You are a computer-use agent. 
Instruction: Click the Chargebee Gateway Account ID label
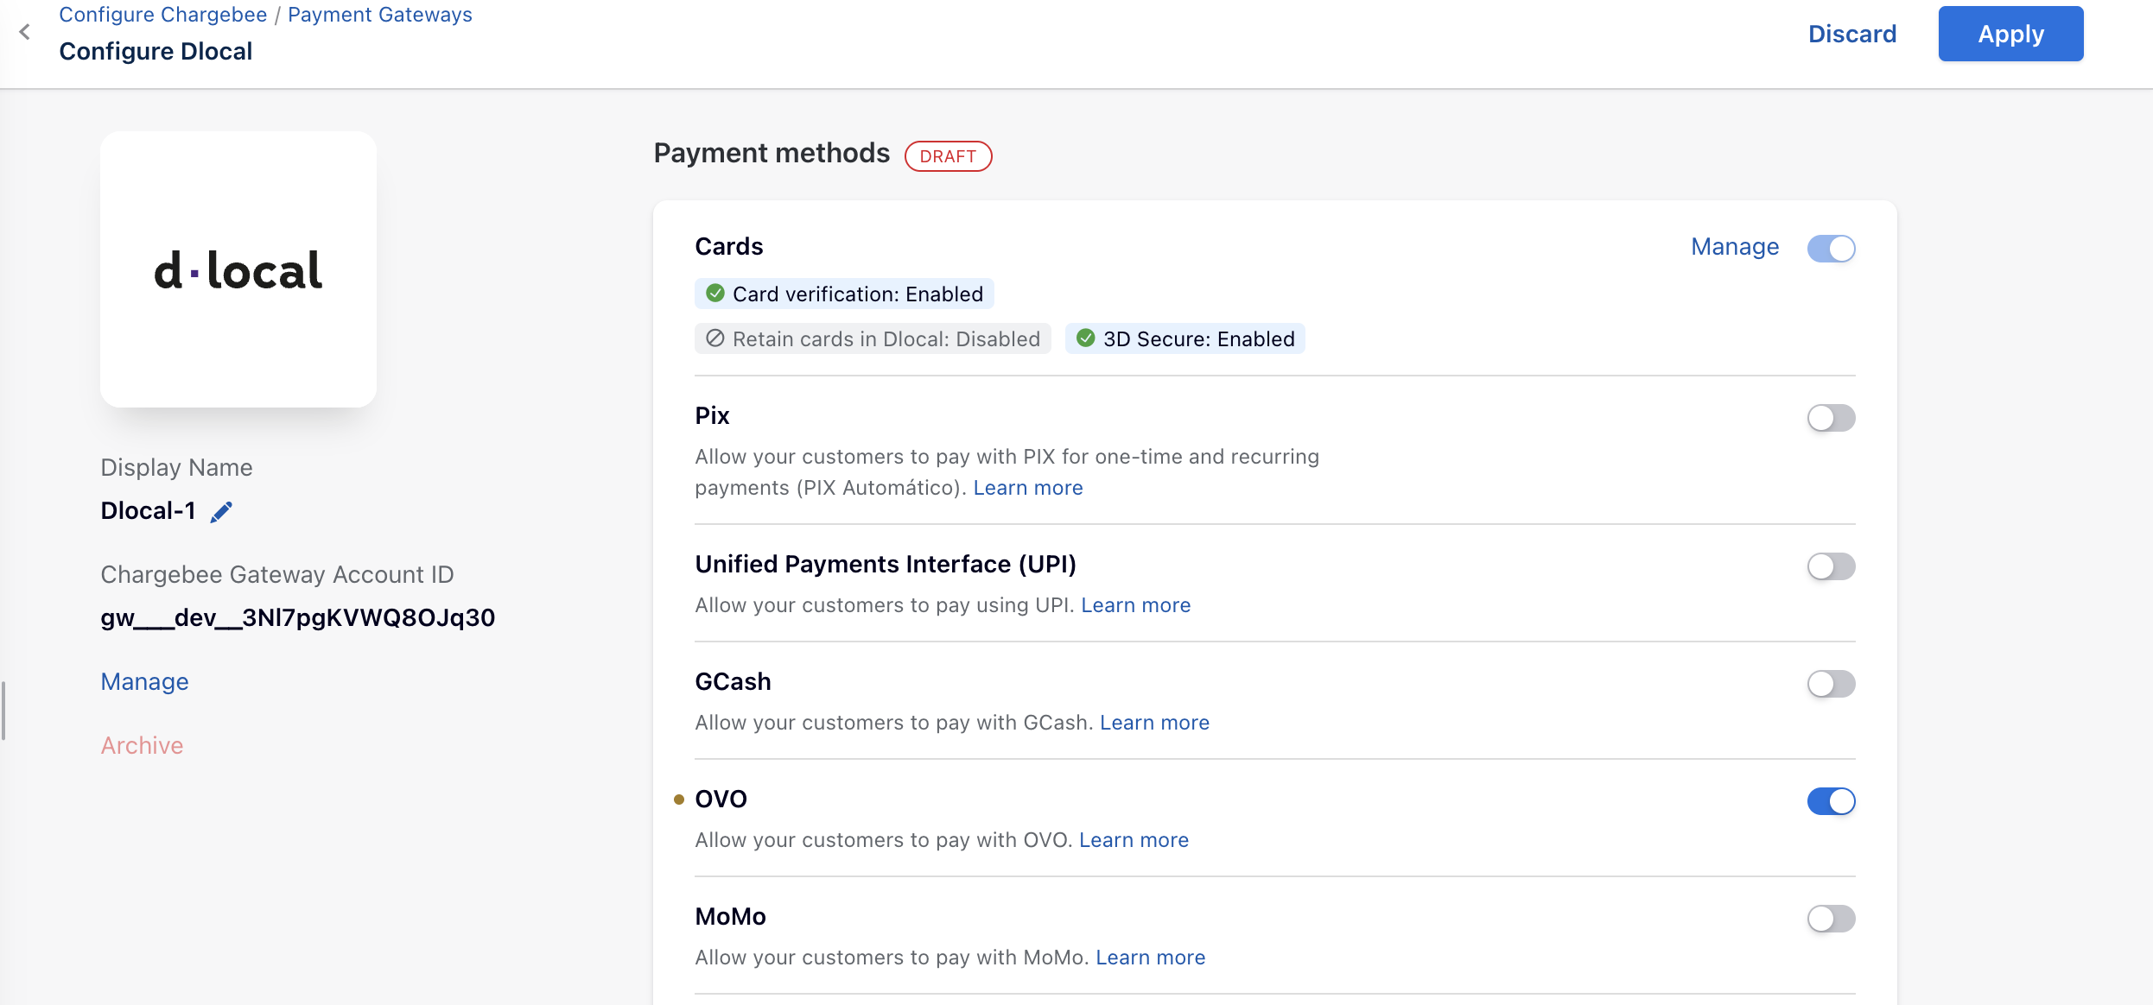click(277, 575)
